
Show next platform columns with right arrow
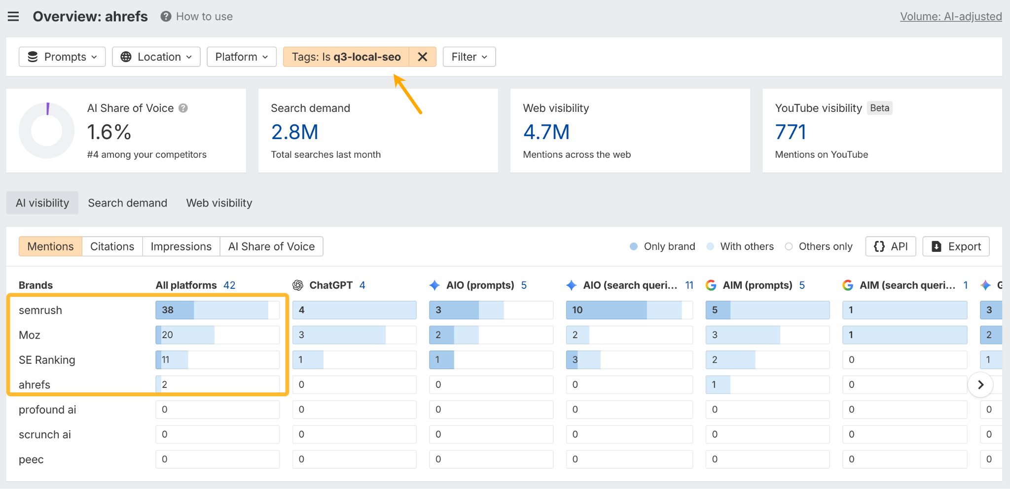(980, 384)
